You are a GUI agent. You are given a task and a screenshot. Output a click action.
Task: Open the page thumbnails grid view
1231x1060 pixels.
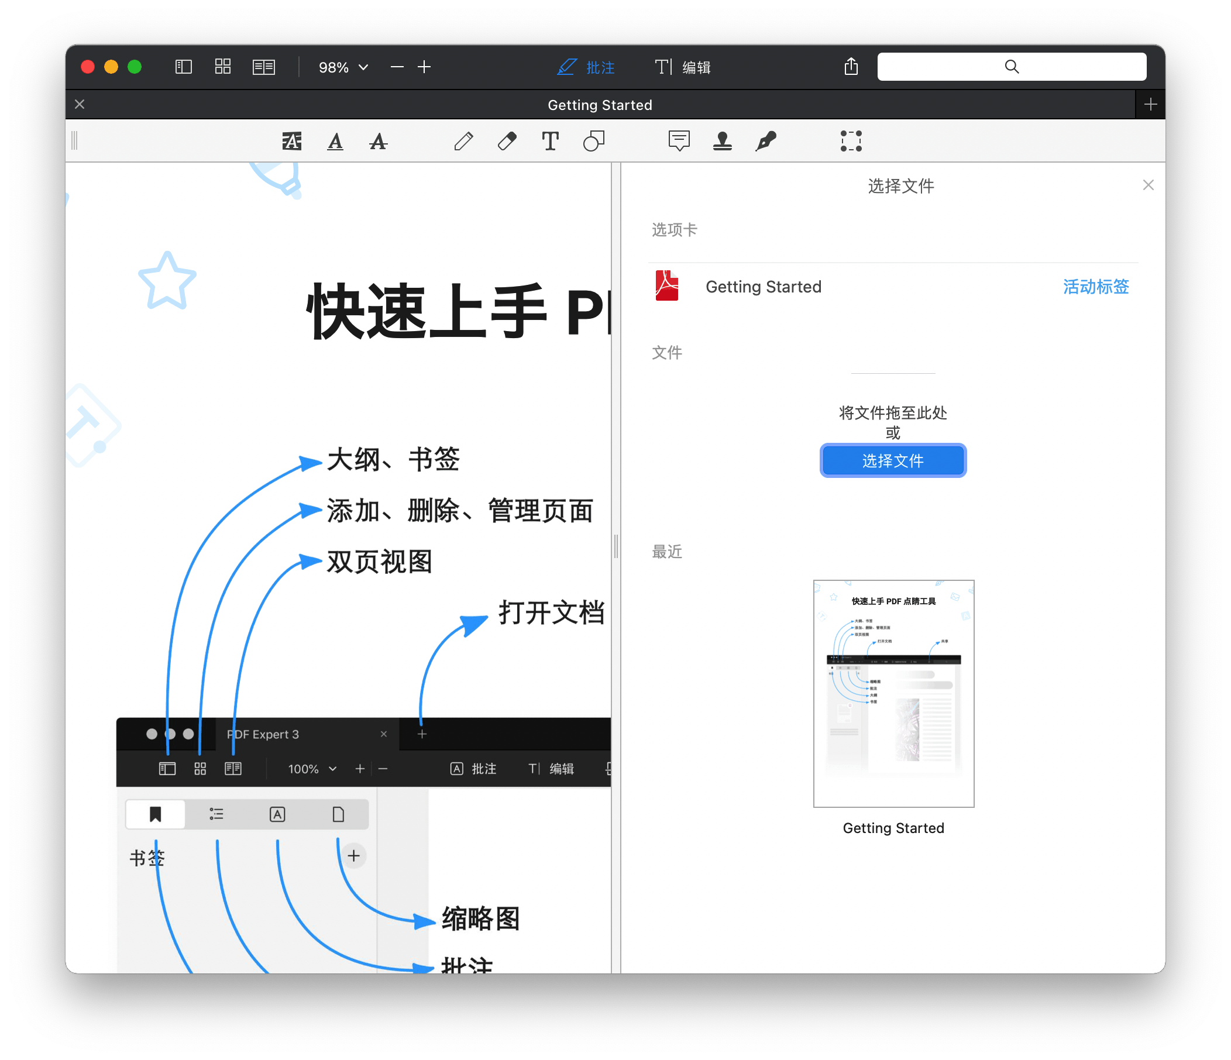point(223,67)
